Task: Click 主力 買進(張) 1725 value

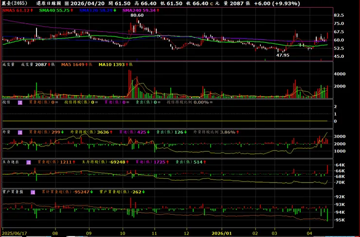Action: click(x=152, y=162)
